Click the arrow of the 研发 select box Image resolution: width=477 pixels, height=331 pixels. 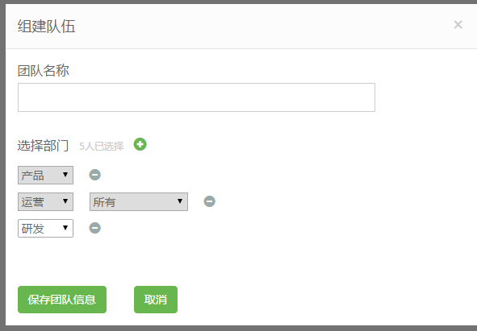tap(65, 228)
